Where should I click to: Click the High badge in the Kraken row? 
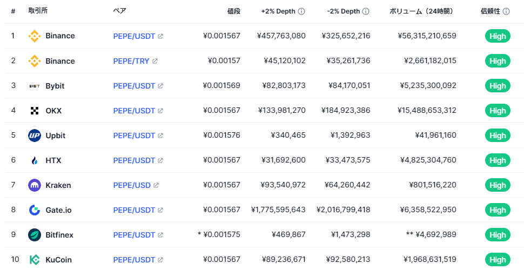(x=498, y=185)
